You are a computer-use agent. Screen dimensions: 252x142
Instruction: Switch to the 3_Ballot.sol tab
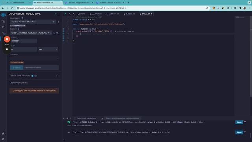(x=130, y=14)
